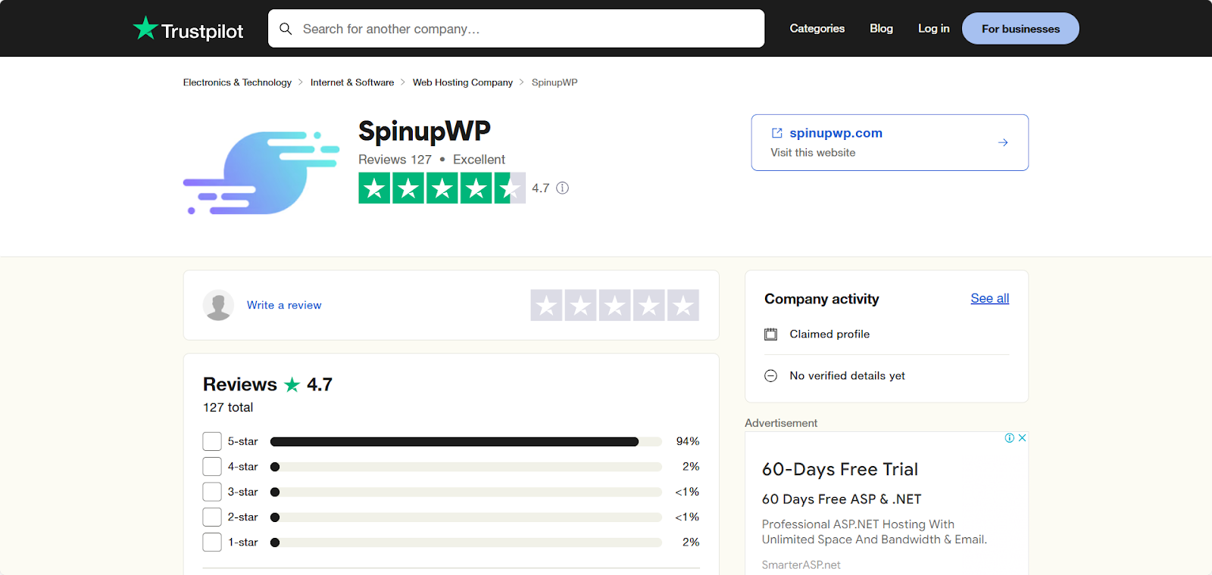Image resolution: width=1212 pixels, height=575 pixels.
Task: Click See all under Company activity
Action: click(989, 298)
